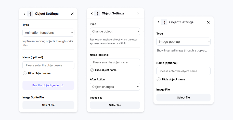
Task: Toggle Hide object name in Change object panel
Action: [x=92, y=70]
